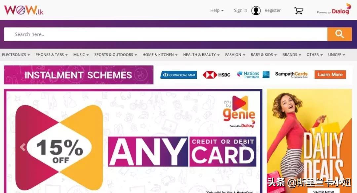Click the user profile avatar icon
The width and height of the screenshot is (357, 193).
coord(256,11)
